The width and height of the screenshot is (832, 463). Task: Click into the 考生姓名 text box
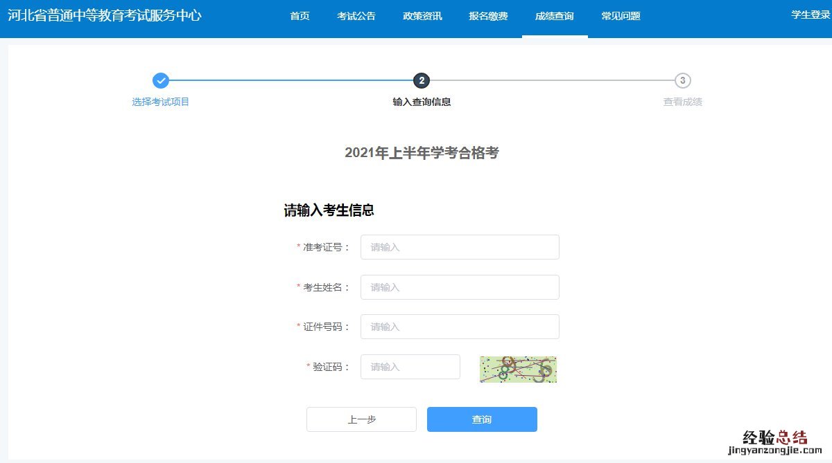pyautogui.click(x=460, y=287)
